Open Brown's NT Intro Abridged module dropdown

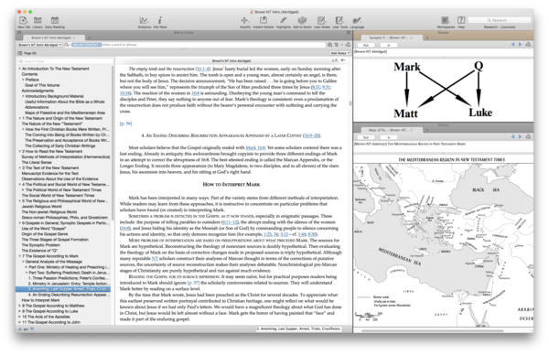point(40,45)
